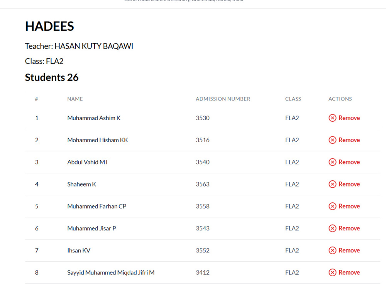This screenshot has height=289, width=386.
Task: Click the NAME column header
Action: tap(75, 99)
